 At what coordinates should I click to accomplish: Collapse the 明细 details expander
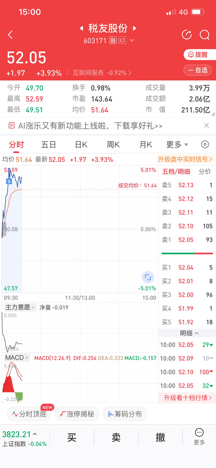[189, 333]
